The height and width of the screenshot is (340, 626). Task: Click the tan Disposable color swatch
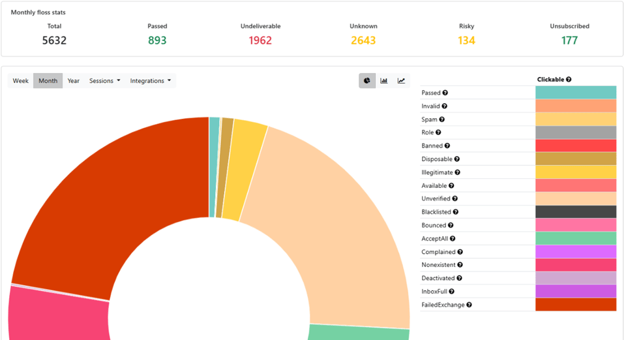pyautogui.click(x=576, y=159)
